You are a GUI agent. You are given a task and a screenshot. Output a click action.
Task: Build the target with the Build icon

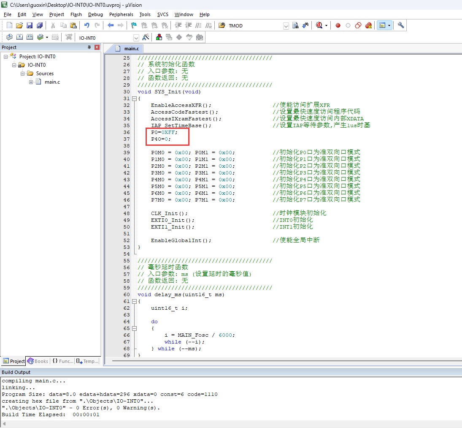pyautogui.click(x=19, y=37)
